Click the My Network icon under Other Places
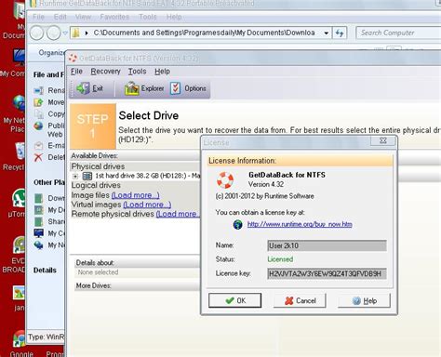441x357 pixels. 38,245
